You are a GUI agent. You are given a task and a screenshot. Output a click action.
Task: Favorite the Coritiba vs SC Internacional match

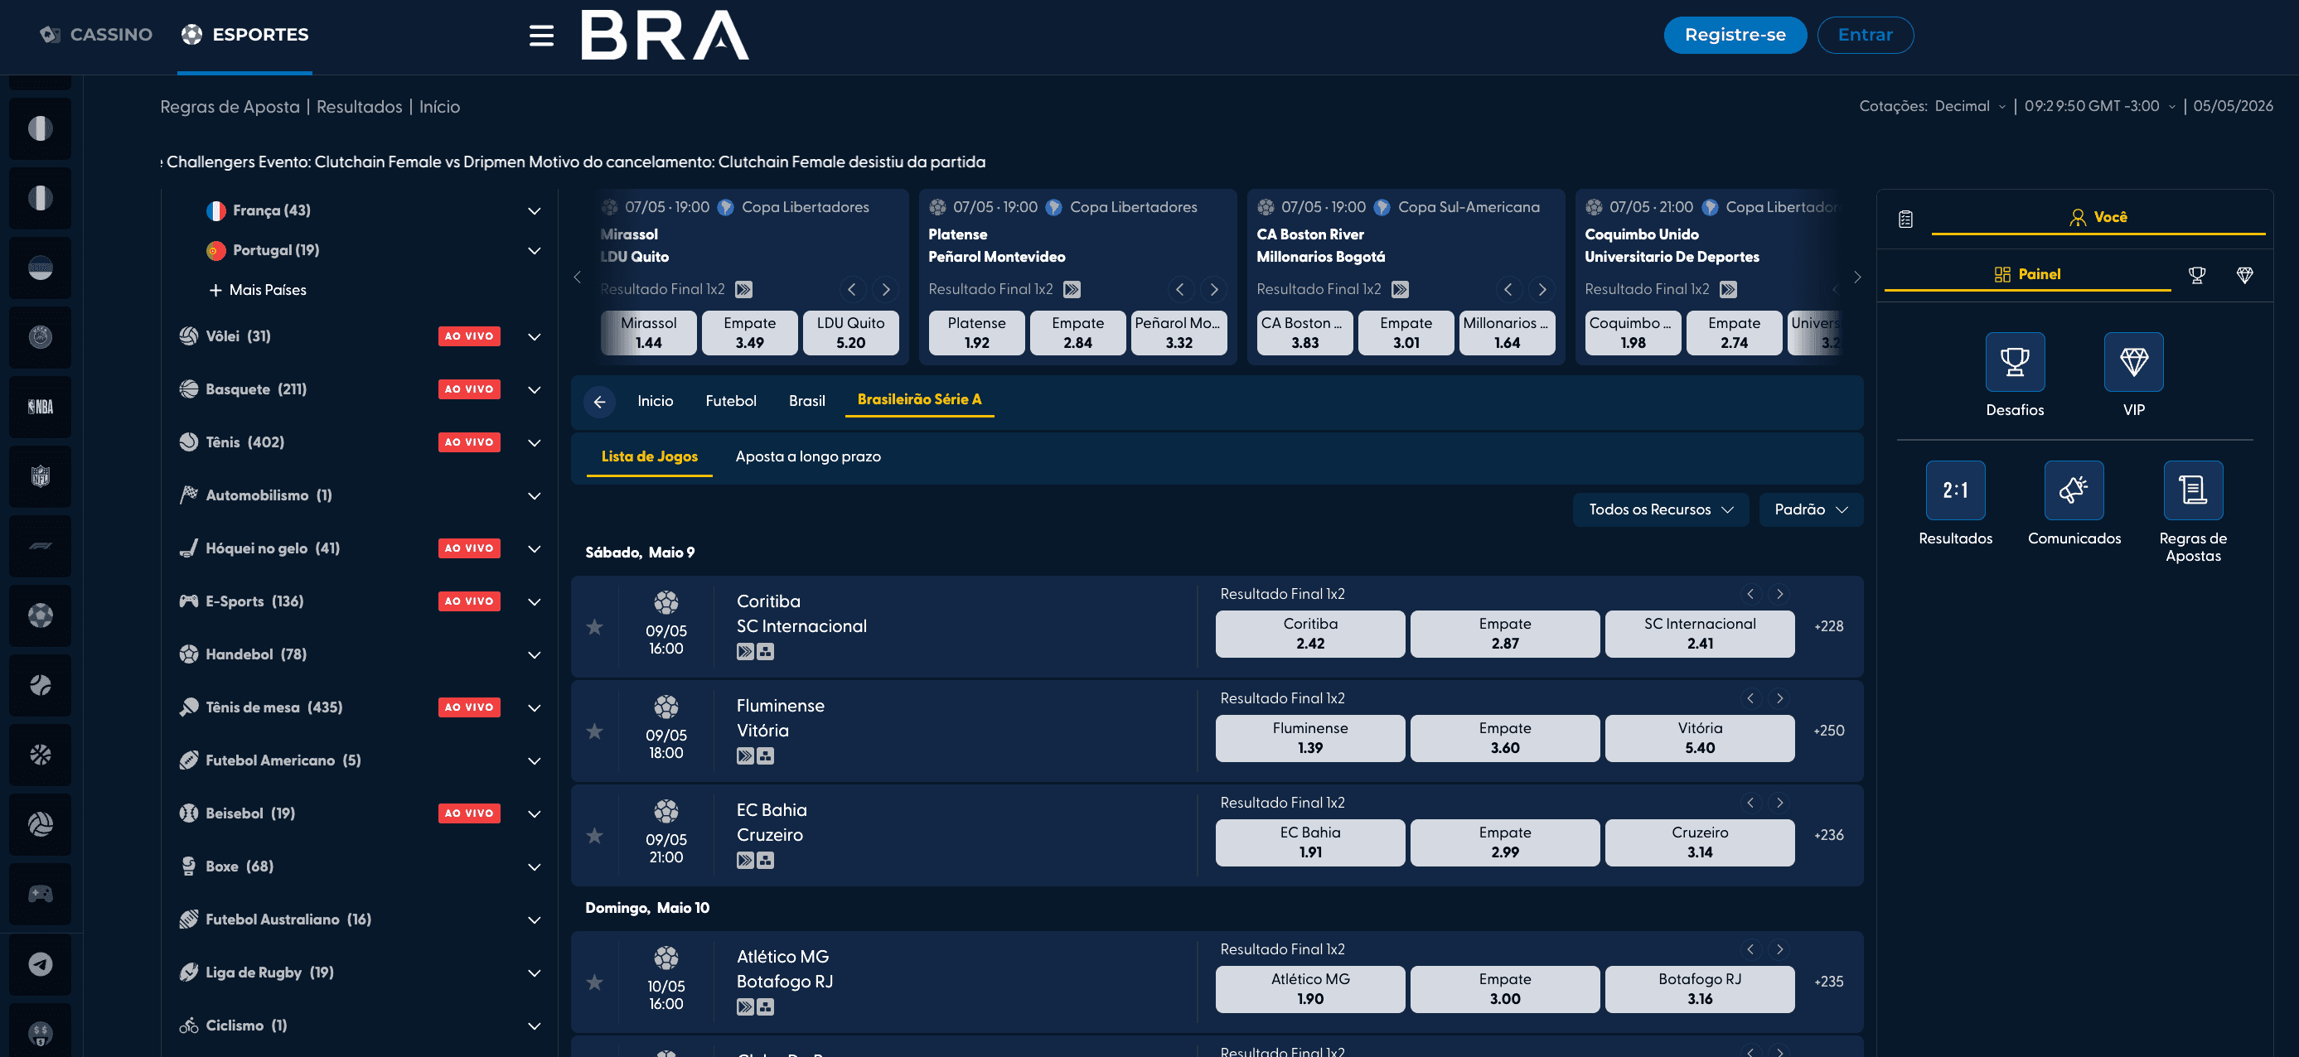594,627
